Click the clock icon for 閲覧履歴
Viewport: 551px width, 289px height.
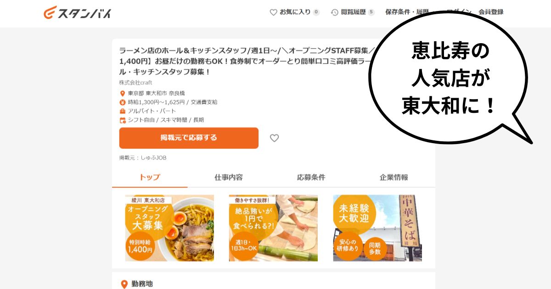tap(335, 12)
